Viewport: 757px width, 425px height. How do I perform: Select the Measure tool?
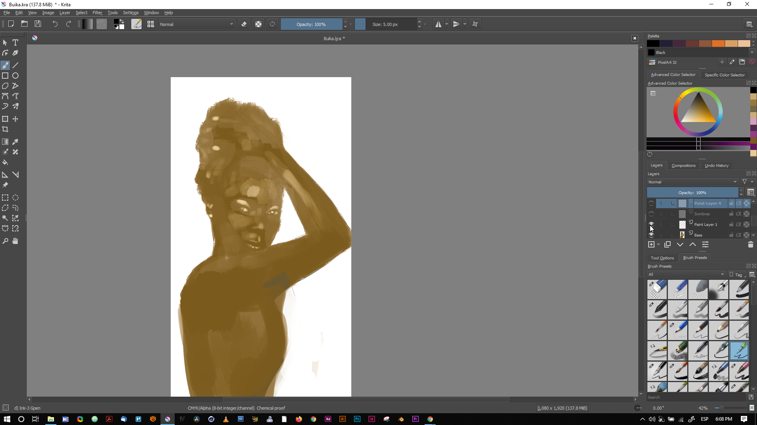pyautogui.click(x=5, y=175)
